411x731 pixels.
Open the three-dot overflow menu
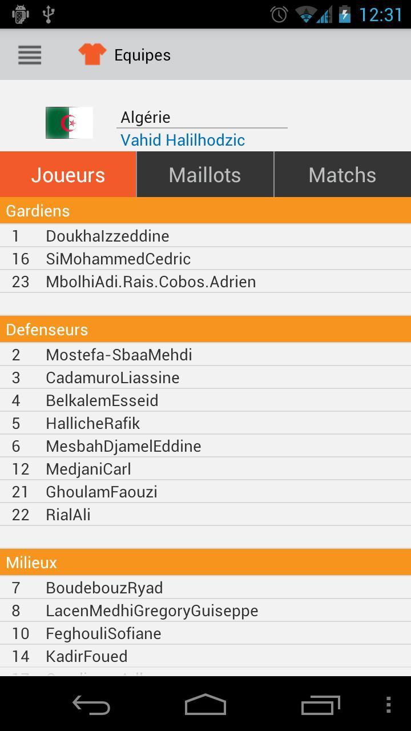[x=388, y=705]
